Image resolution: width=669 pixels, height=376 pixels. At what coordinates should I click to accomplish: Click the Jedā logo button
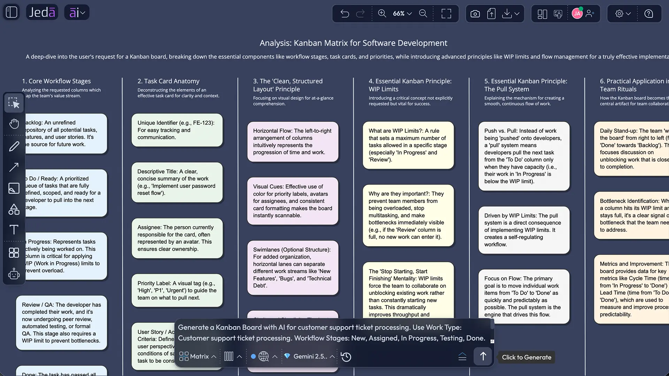(42, 13)
